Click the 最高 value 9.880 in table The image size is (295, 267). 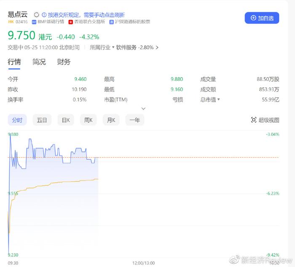point(177,79)
